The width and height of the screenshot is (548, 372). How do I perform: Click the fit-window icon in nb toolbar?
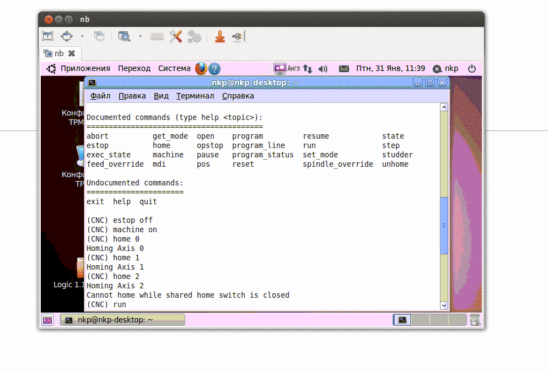[47, 36]
